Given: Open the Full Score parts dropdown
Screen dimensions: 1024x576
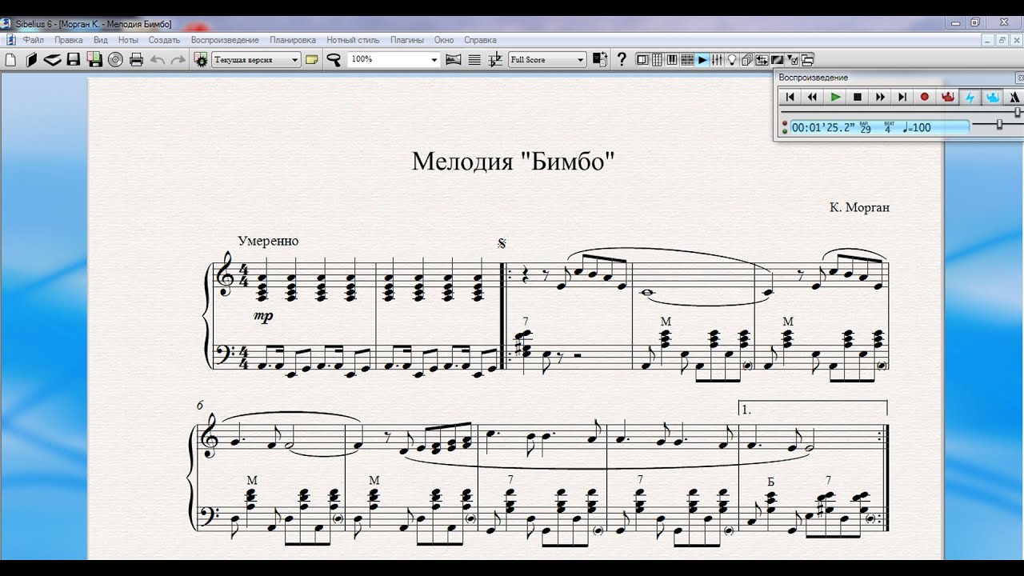Looking at the screenshot, I should pyautogui.click(x=548, y=59).
